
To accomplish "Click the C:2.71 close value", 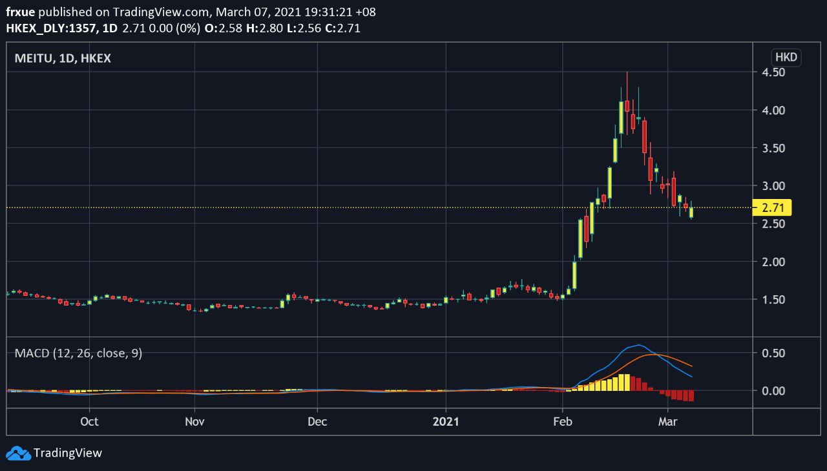I will 342,28.
